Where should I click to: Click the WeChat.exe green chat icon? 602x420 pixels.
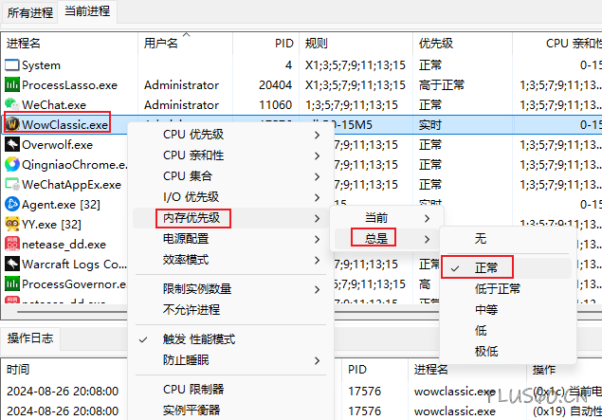click(12, 104)
